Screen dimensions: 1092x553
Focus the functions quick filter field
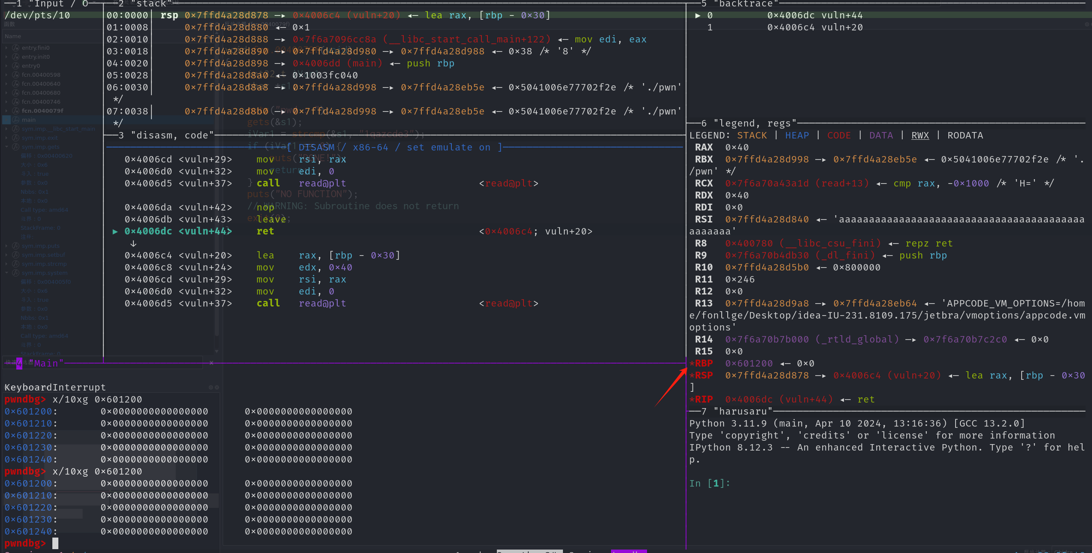103,363
